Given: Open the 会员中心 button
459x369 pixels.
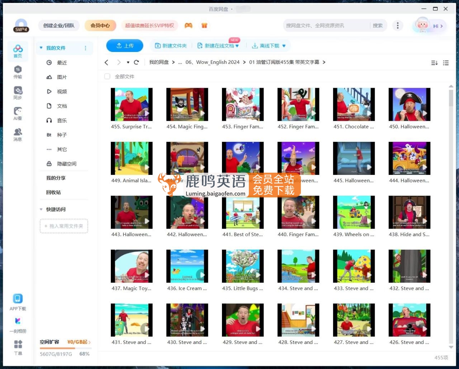Looking at the screenshot, I should point(100,25).
